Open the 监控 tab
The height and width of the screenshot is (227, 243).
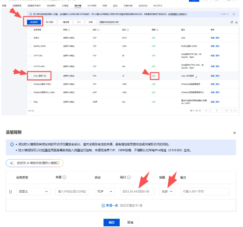pos(115,6)
